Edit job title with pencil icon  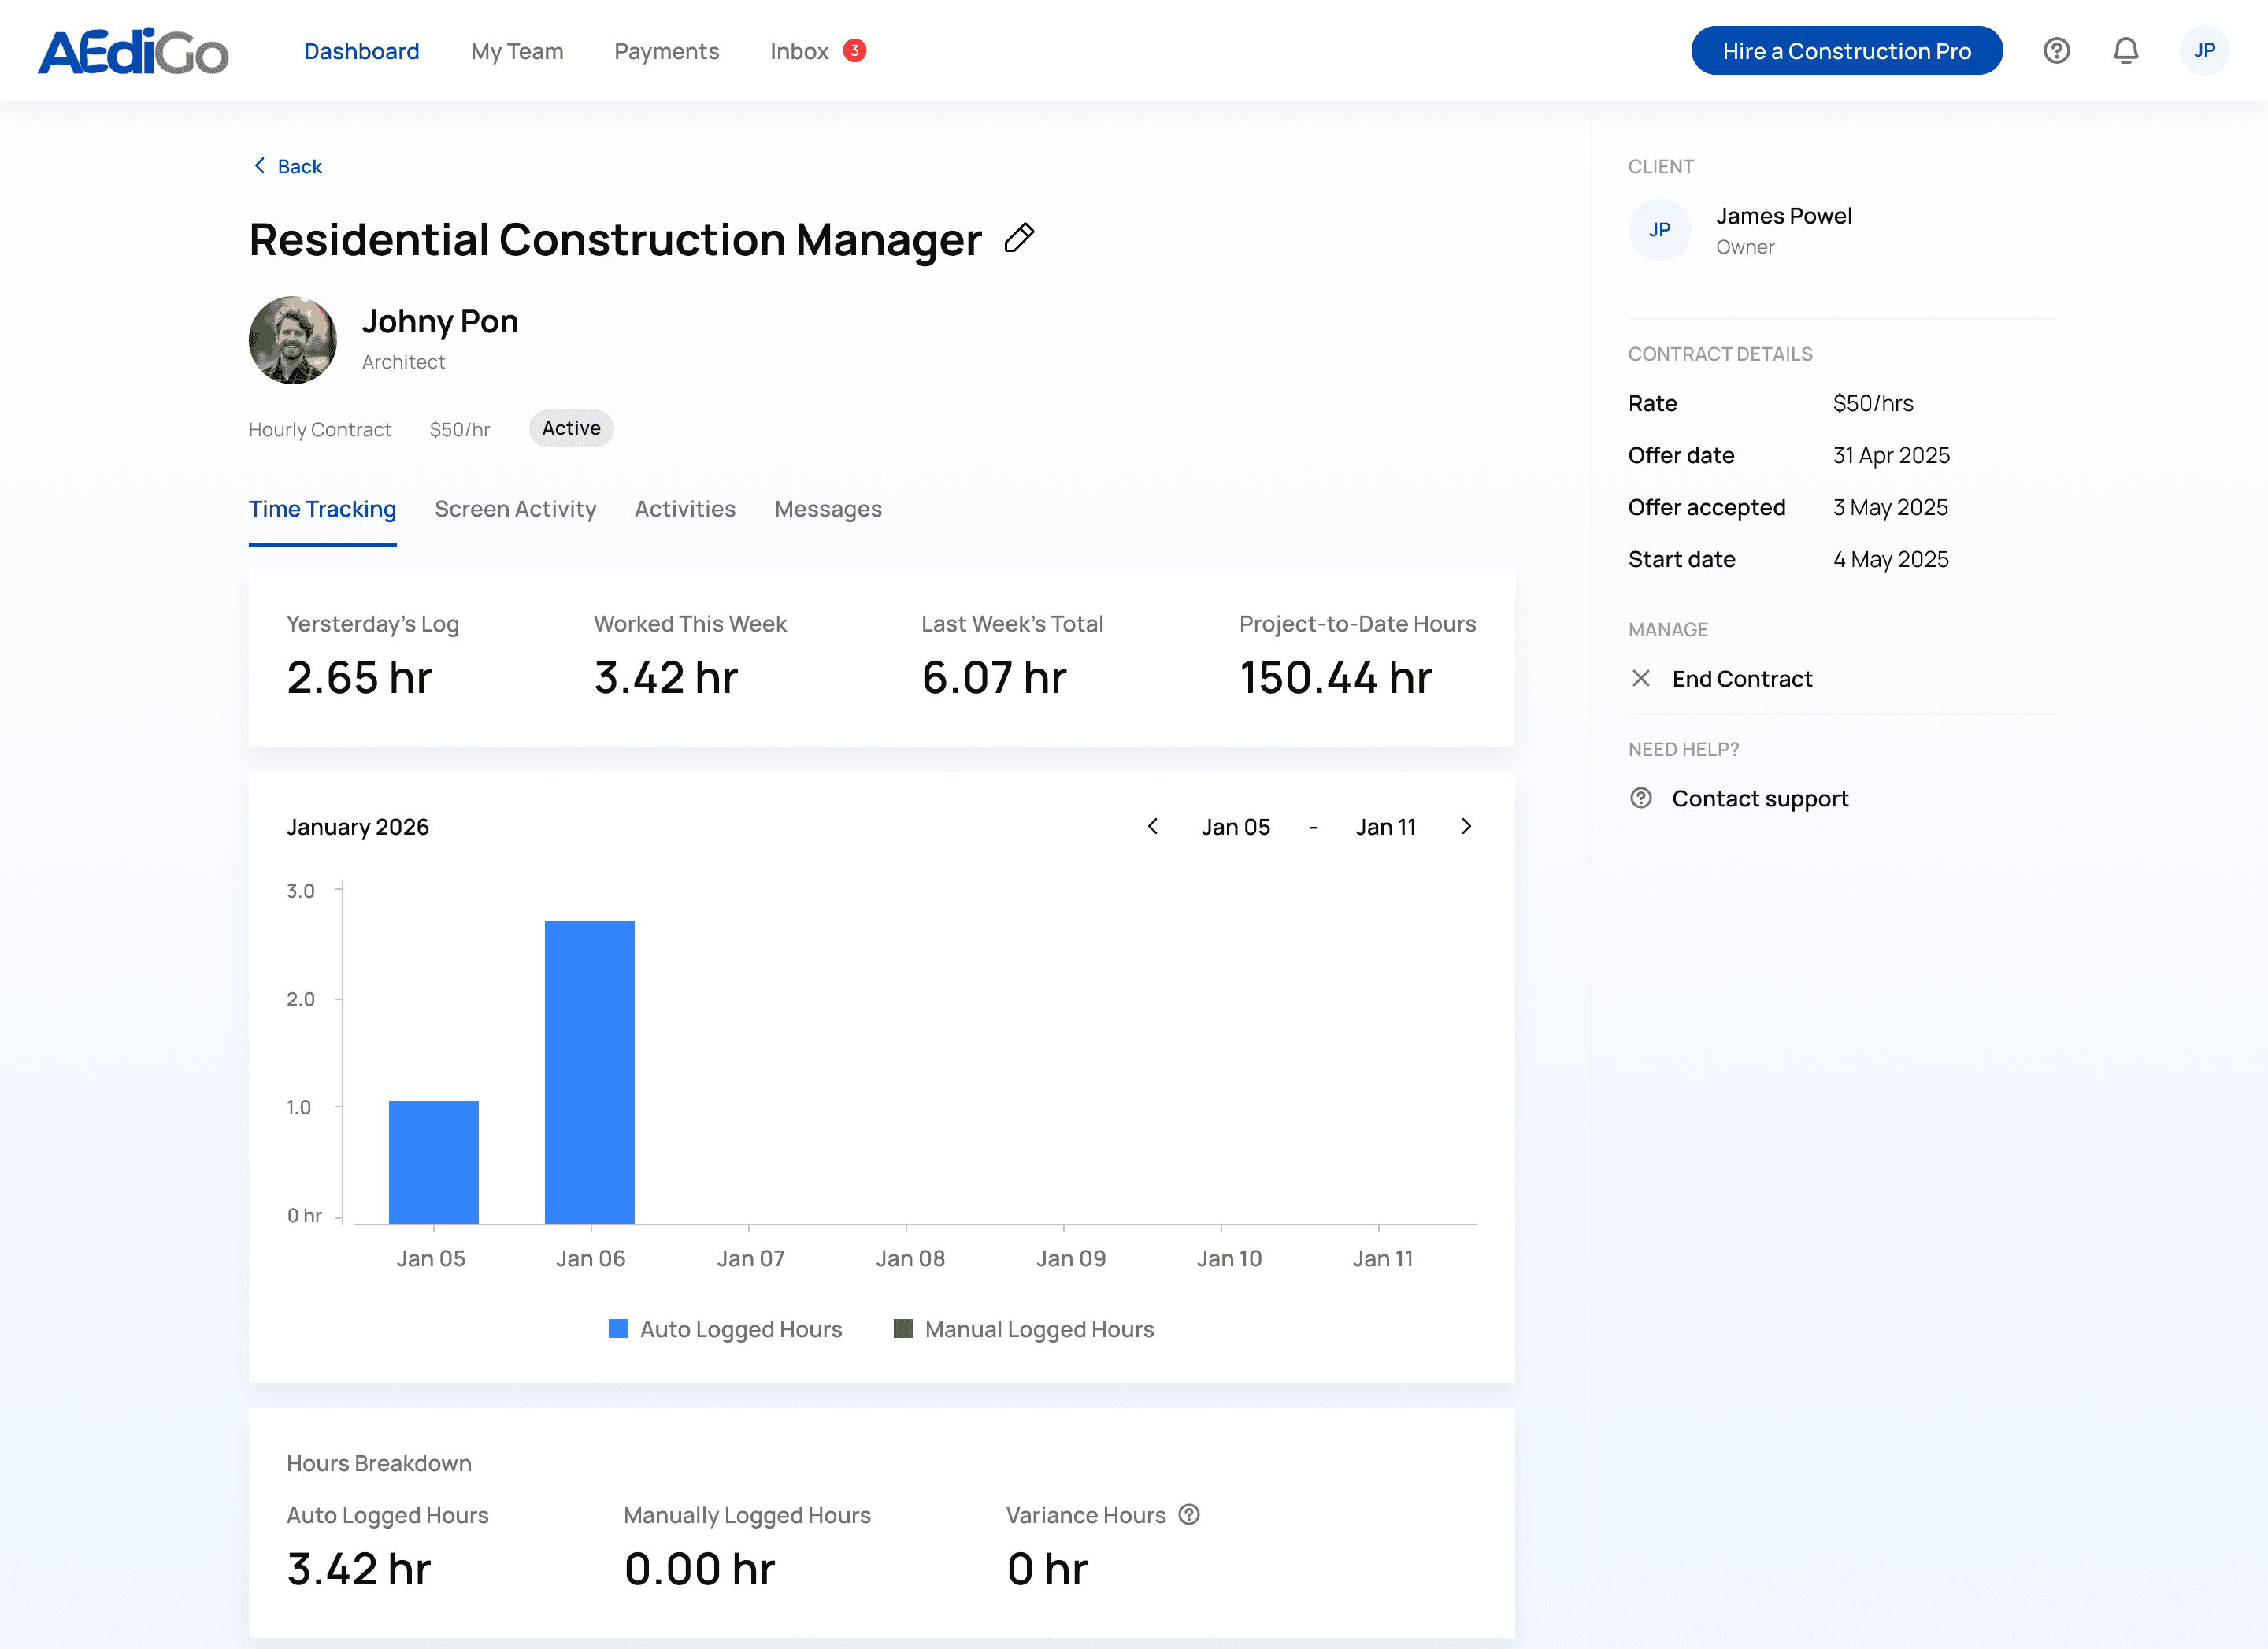[1018, 238]
